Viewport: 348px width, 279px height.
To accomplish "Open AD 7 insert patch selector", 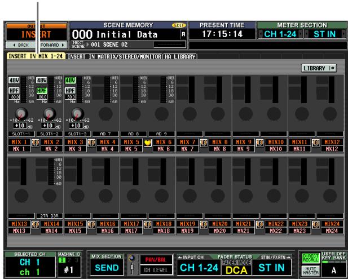I will [105, 134].
